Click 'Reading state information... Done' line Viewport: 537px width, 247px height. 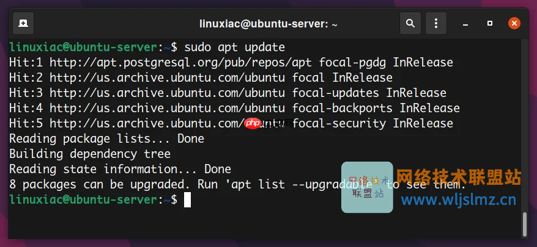point(120,169)
